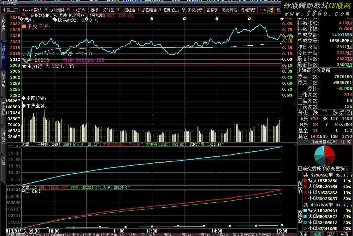Toggle the lock icon beside 系统指示
Image resolution: width=353 pixels, height=236 pixels.
pos(184,10)
